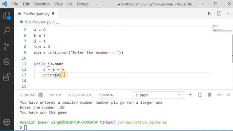Click firstProgram.py in the breadcrumb
The height and width of the screenshot is (131, 233).
(38, 22)
